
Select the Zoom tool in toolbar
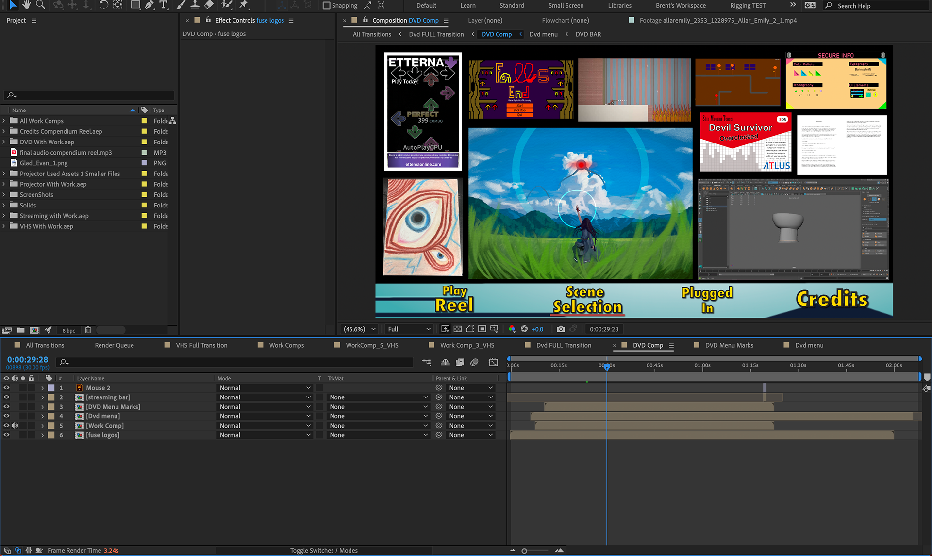point(41,5)
